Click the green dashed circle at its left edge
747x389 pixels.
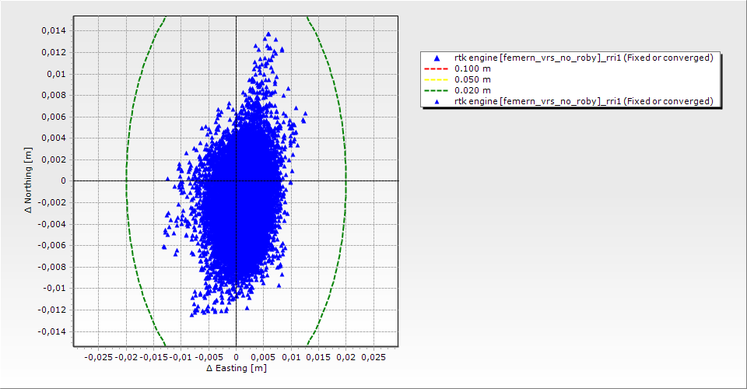[x=126, y=180]
